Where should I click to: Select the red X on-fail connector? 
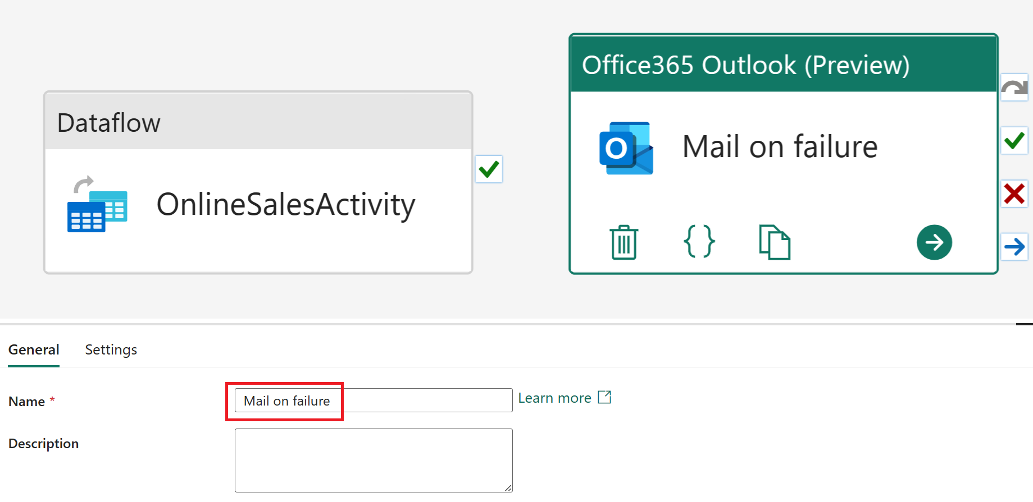point(1014,194)
